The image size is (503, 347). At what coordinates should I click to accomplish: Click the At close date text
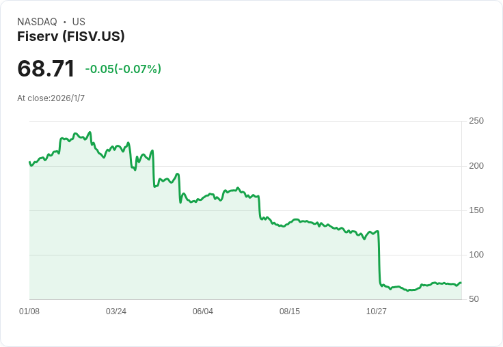(51, 98)
